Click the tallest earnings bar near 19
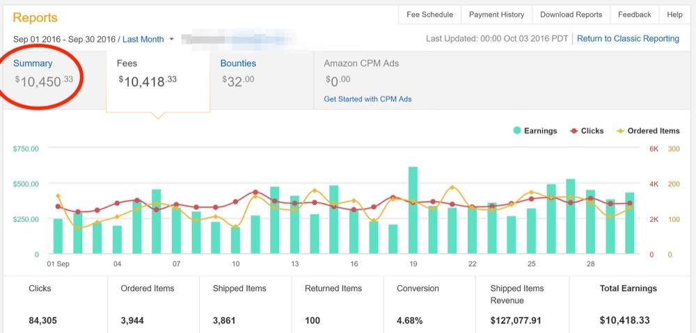696x333 pixels. tap(413, 210)
